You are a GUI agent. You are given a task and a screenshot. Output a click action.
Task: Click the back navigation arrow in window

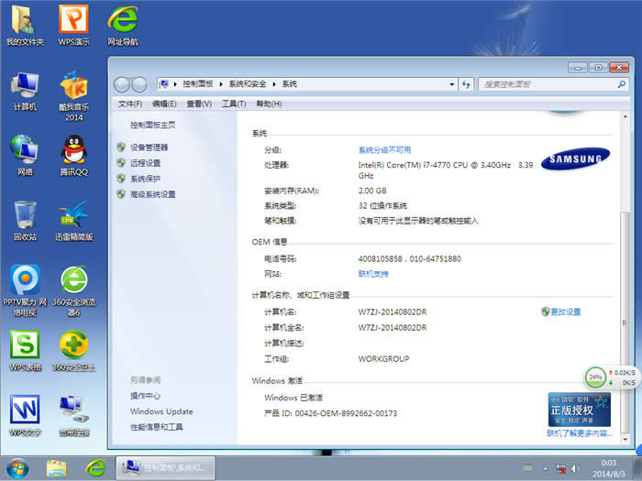tap(123, 83)
